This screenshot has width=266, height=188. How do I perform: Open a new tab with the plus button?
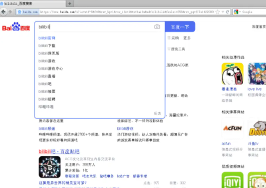70,3
